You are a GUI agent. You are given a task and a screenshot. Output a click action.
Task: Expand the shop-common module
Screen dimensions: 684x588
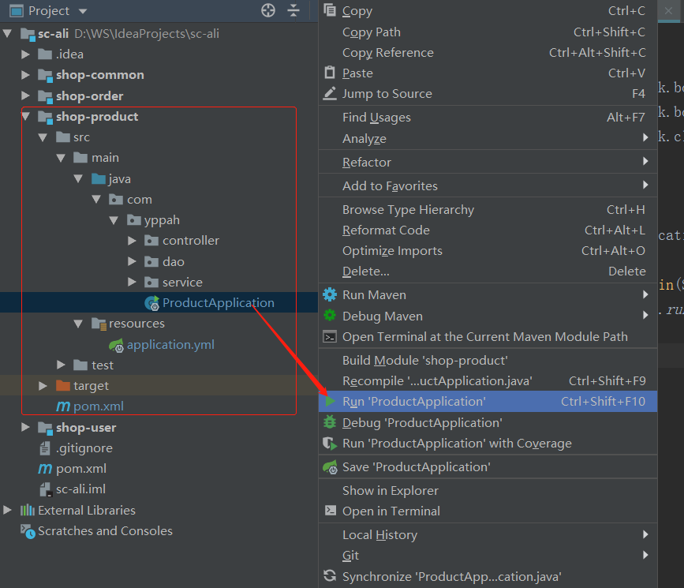point(25,75)
